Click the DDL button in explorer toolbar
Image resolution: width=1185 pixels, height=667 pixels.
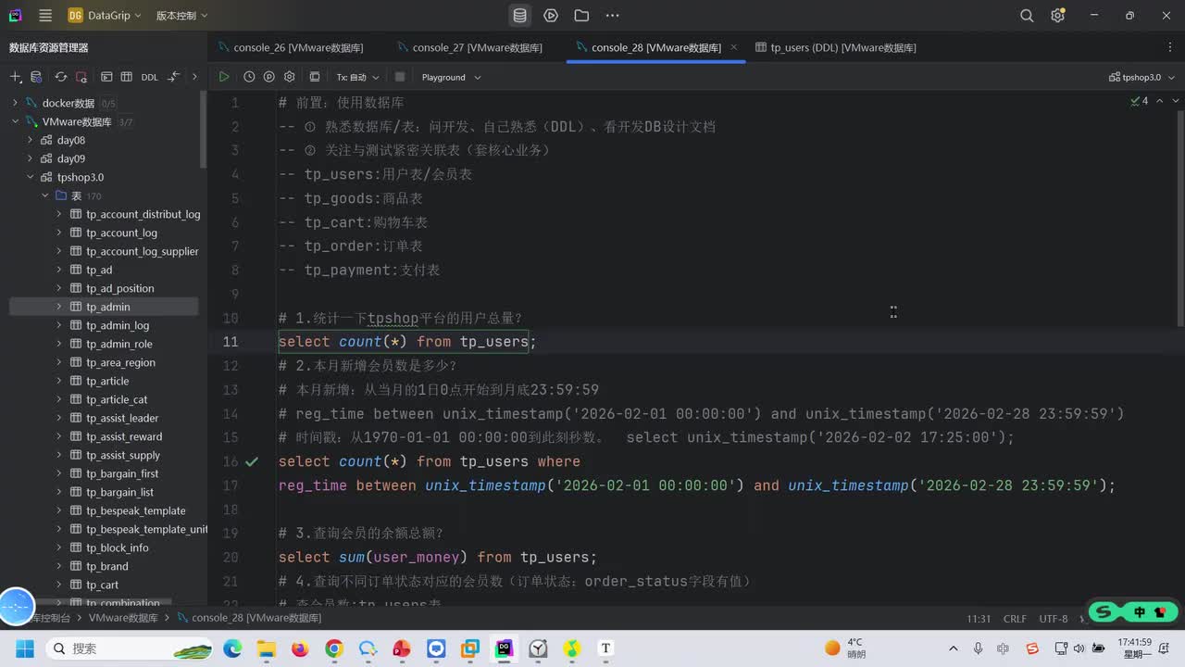149,77
